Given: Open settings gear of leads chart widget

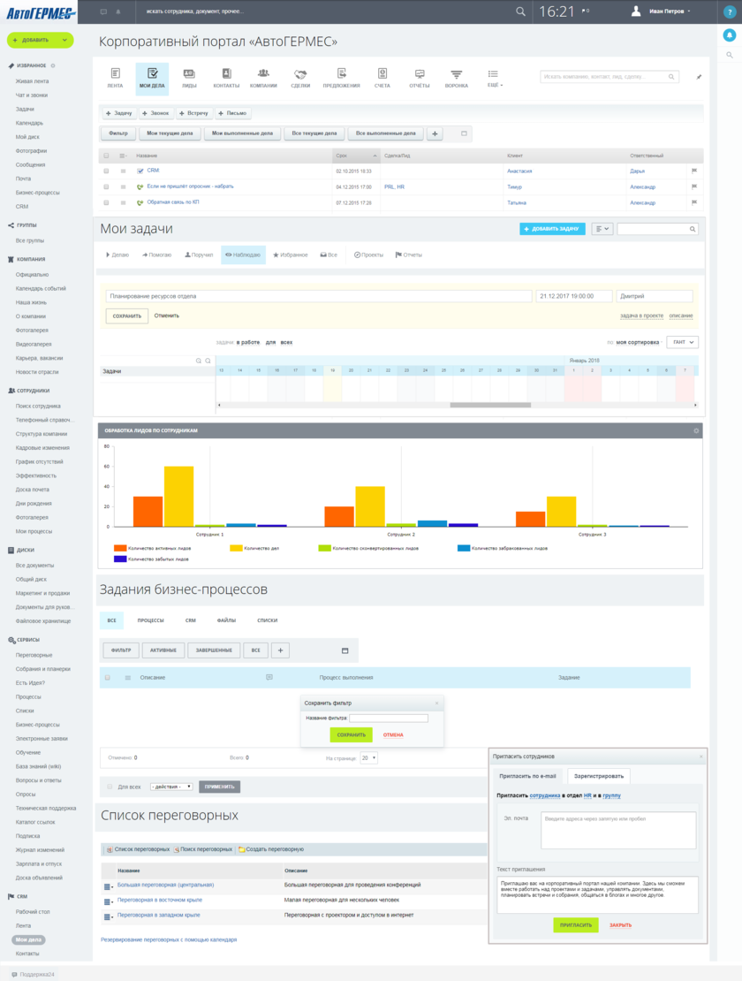Looking at the screenshot, I should (696, 430).
